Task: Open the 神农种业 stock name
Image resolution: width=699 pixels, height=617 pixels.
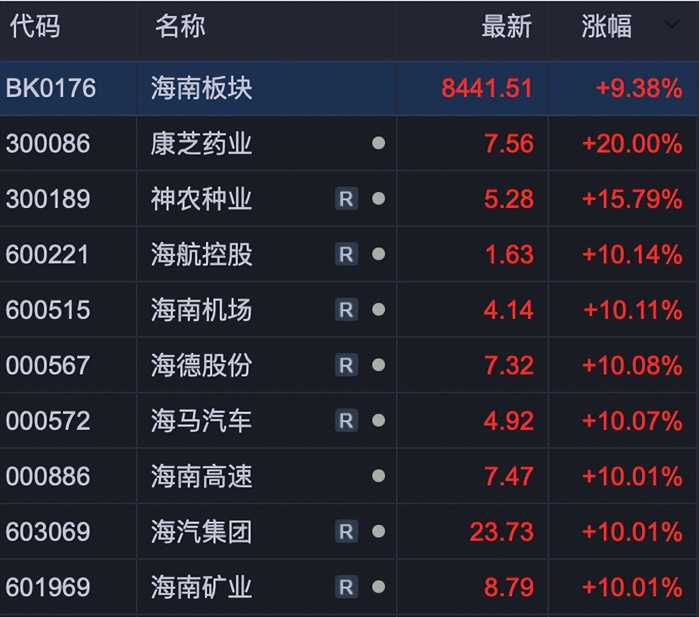Action: pyautogui.click(x=201, y=199)
